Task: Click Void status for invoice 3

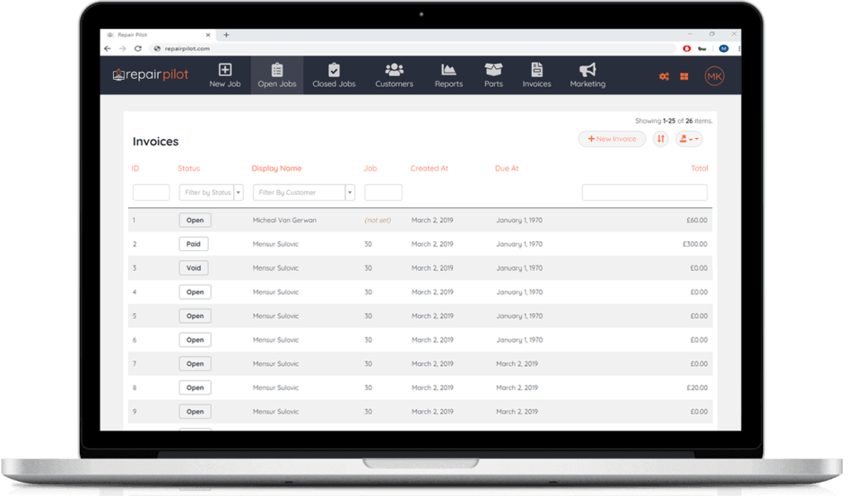Action: tap(194, 268)
